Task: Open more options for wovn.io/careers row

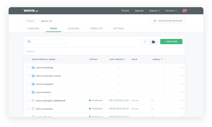Action: [182, 109]
